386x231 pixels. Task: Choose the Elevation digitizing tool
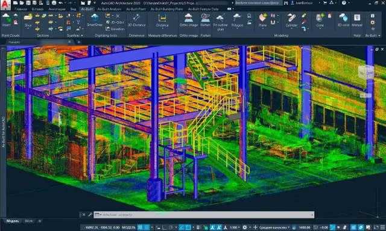[115, 29]
